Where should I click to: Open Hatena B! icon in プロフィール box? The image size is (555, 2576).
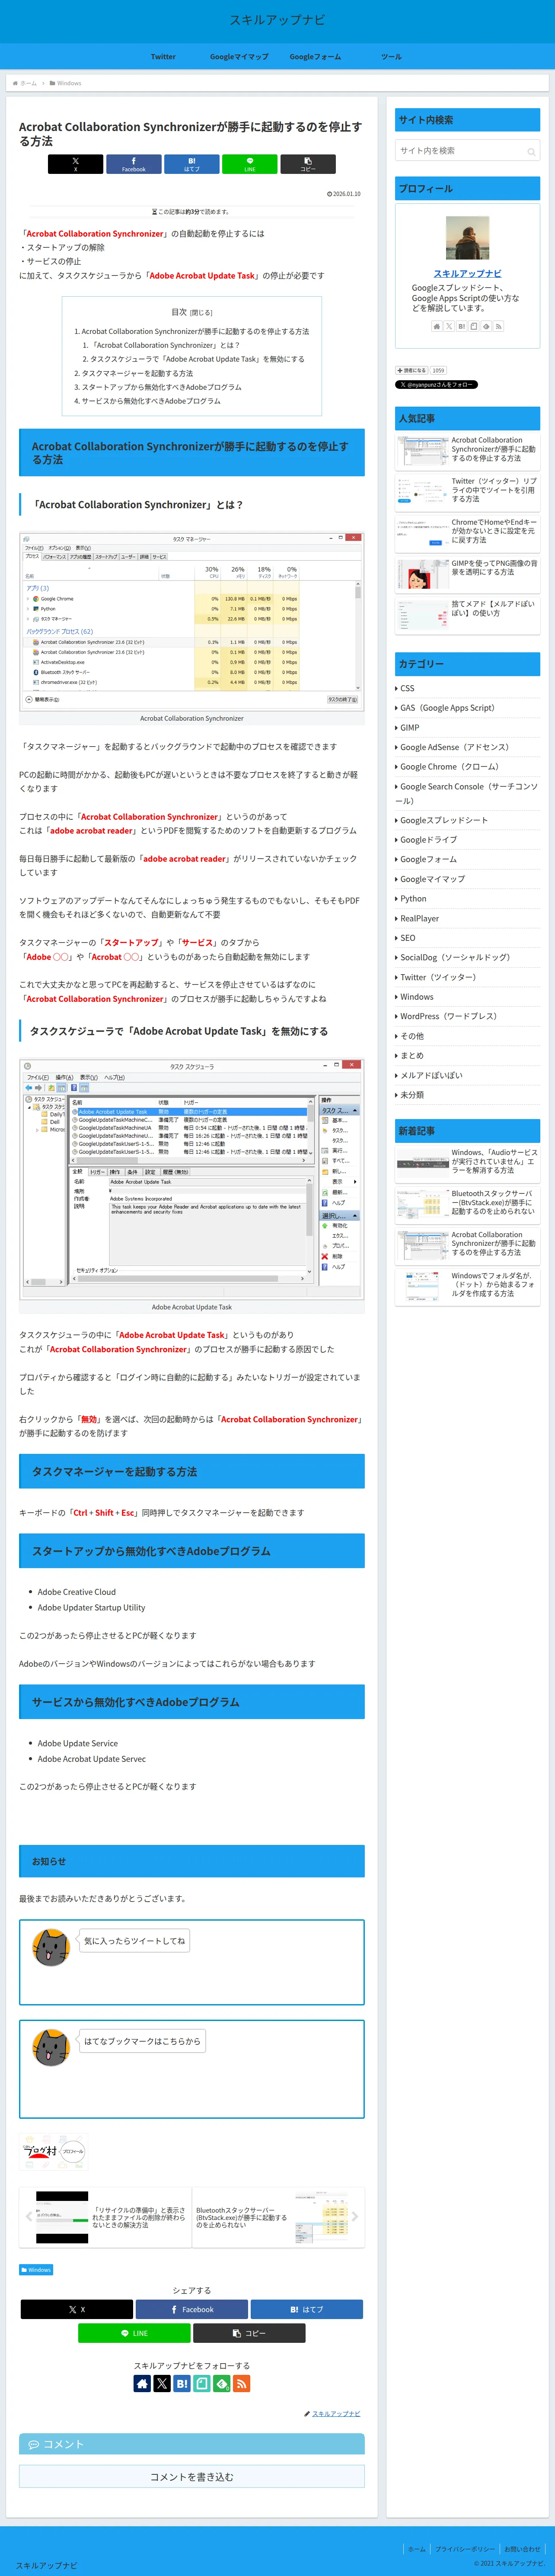pos(461,326)
